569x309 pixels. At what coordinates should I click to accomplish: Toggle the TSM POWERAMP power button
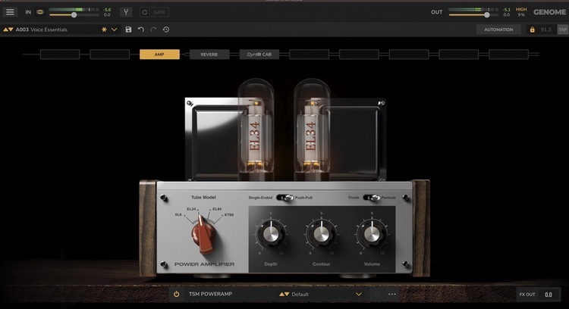[176, 294]
